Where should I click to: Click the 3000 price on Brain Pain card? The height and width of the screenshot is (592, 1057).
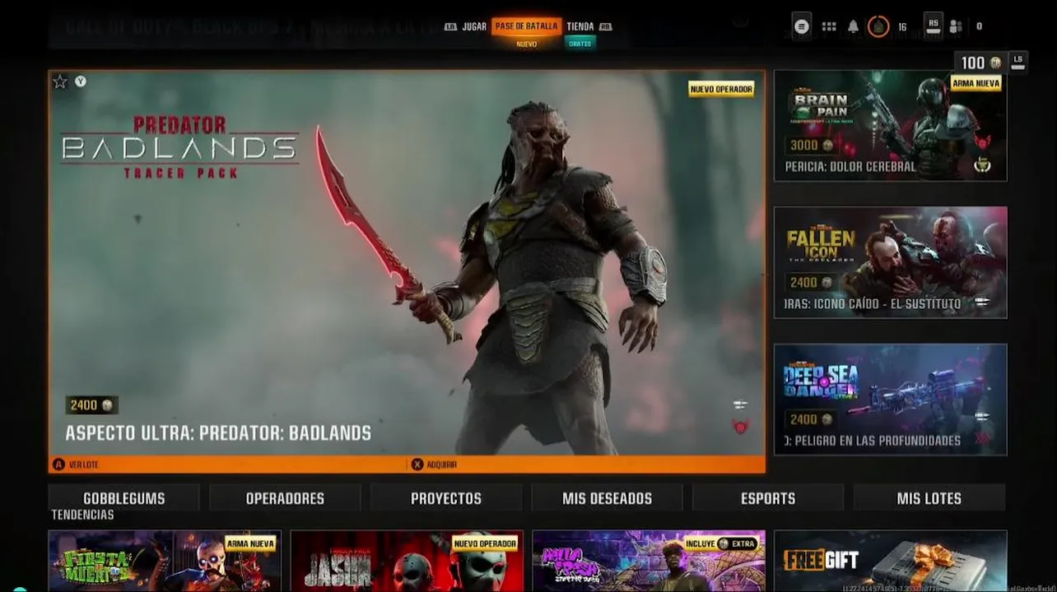(x=812, y=146)
